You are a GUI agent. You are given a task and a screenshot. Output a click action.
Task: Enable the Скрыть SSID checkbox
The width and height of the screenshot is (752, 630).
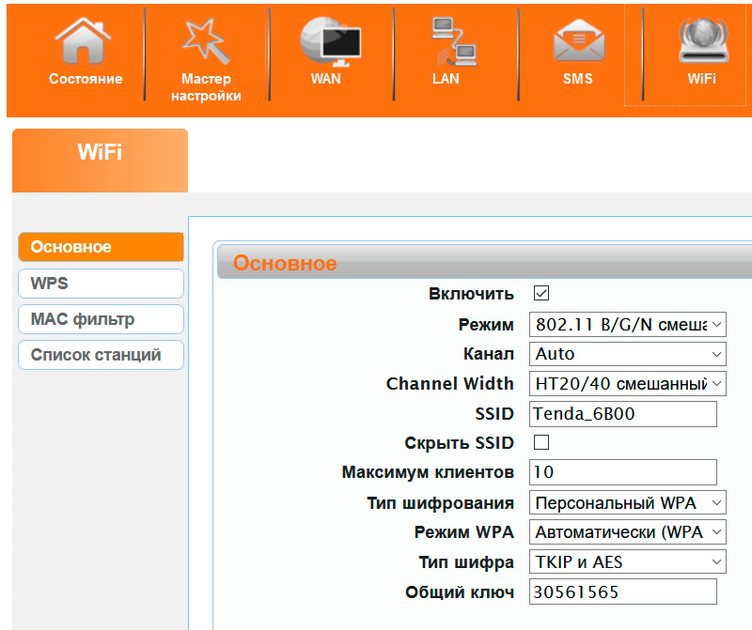click(540, 442)
